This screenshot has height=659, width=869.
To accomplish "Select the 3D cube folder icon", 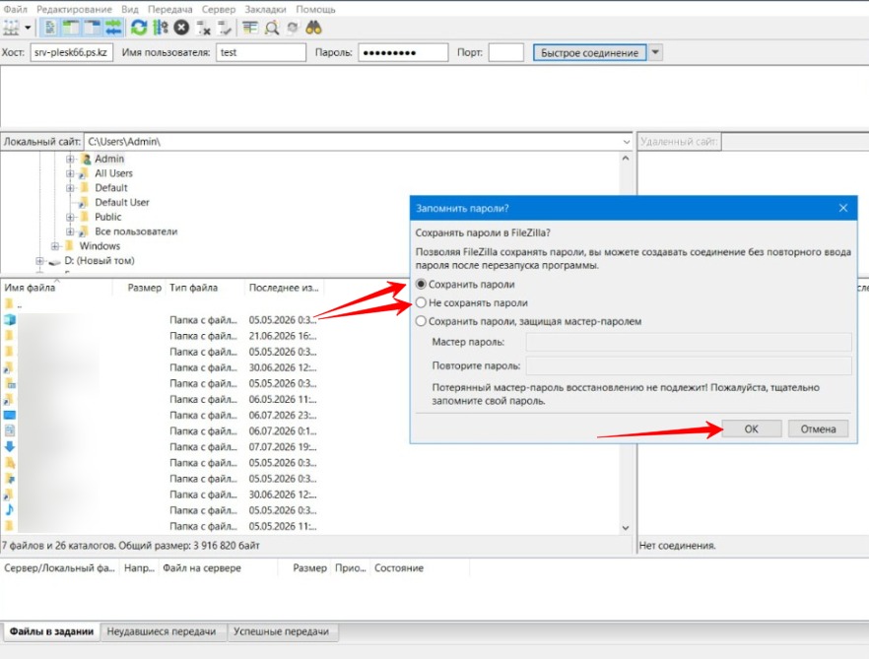I will pos(10,320).
